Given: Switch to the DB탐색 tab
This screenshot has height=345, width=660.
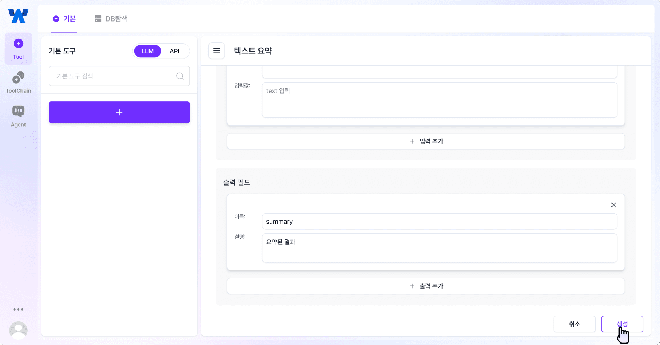Looking at the screenshot, I should pos(111,19).
